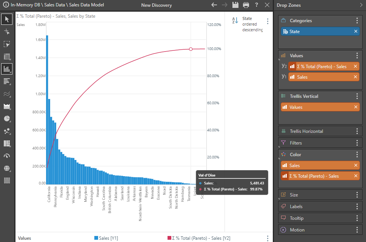This screenshot has height=242, width=366.
Task: Switch to the map globe visualization
Action: coord(7,168)
